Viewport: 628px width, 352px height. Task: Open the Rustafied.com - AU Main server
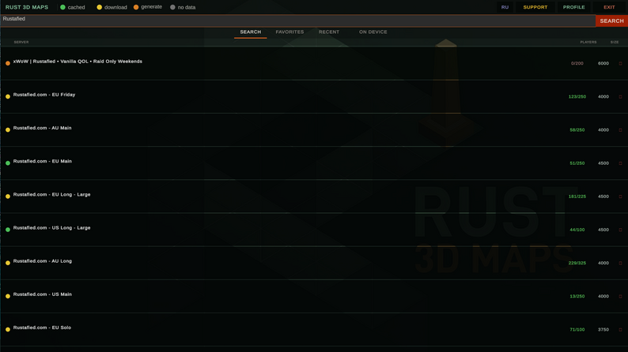(42, 128)
